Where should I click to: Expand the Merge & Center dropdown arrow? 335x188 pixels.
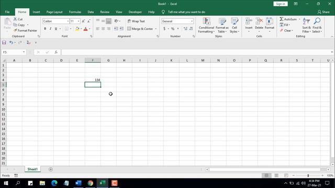pyautogui.click(x=156, y=29)
